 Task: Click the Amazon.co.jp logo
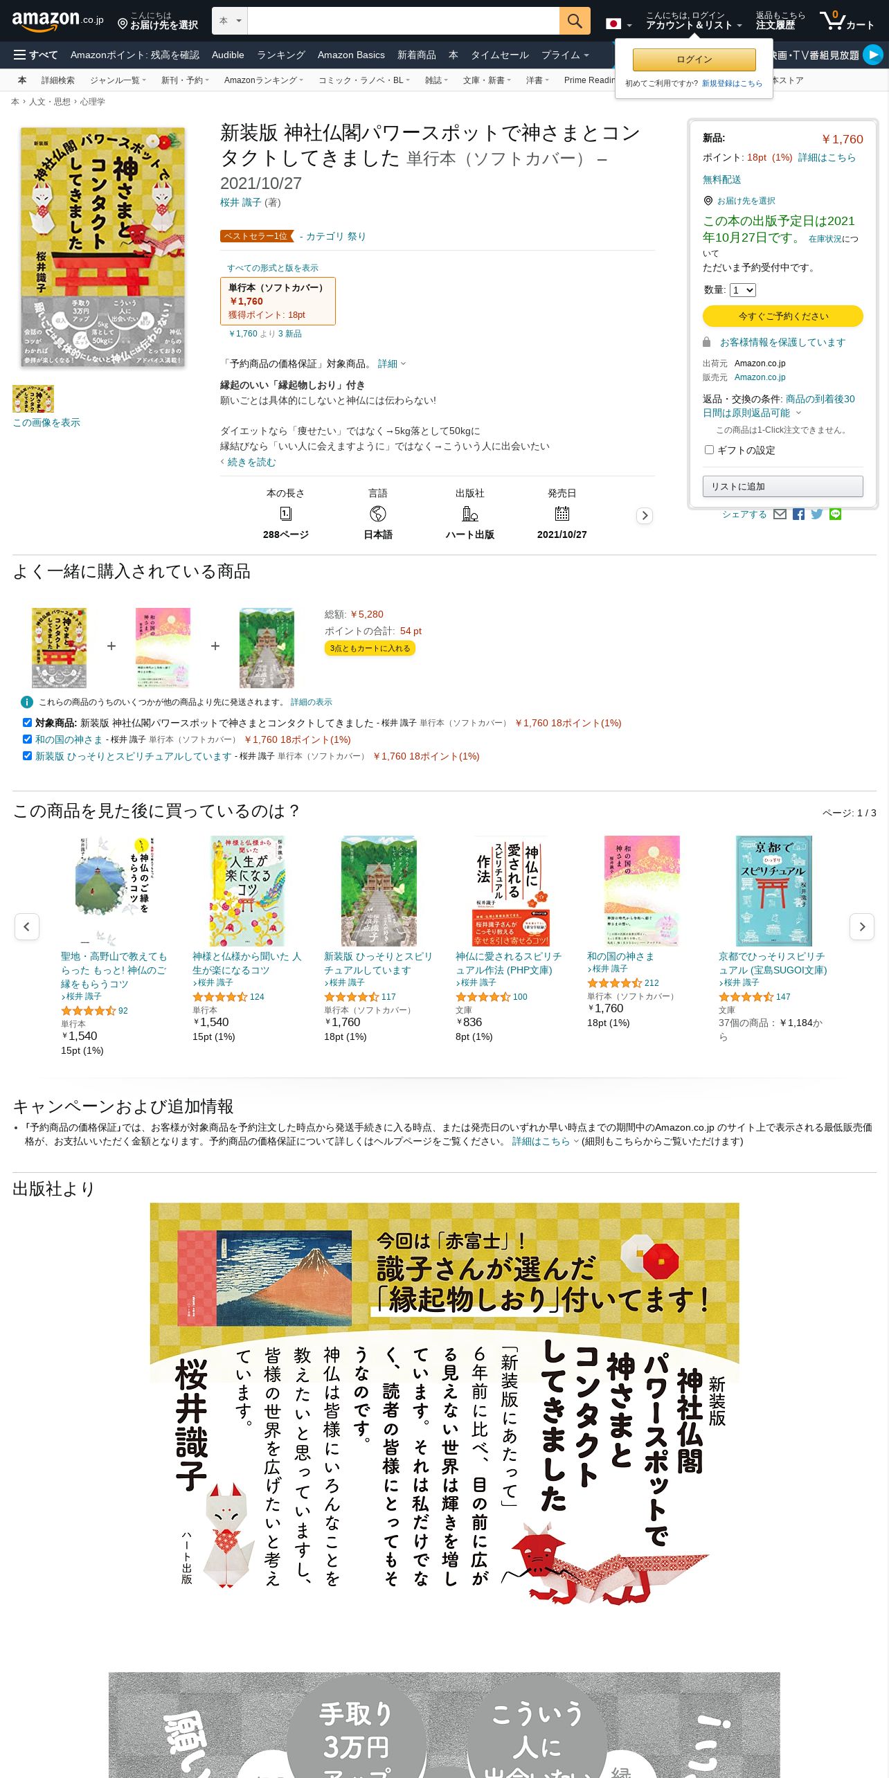(x=57, y=21)
